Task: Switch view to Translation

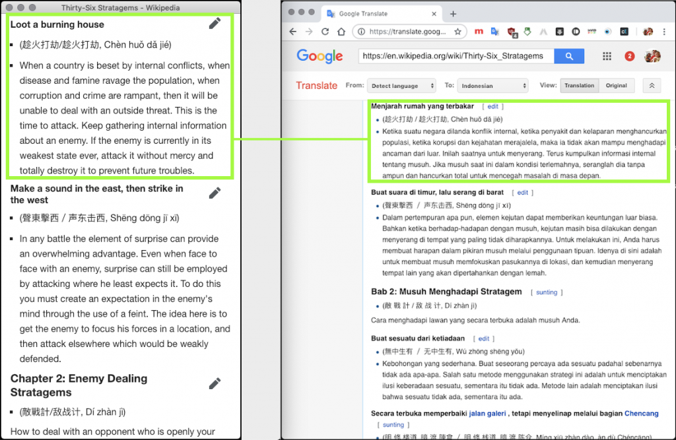Action: (x=580, y=86)
